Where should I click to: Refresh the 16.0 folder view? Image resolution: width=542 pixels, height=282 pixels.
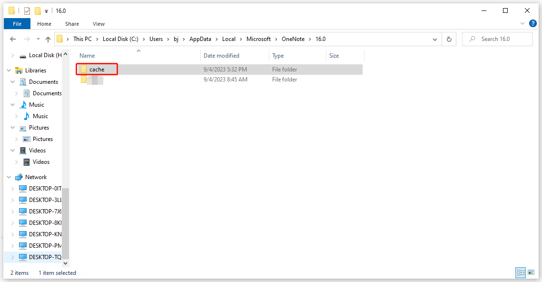(449, 40)
